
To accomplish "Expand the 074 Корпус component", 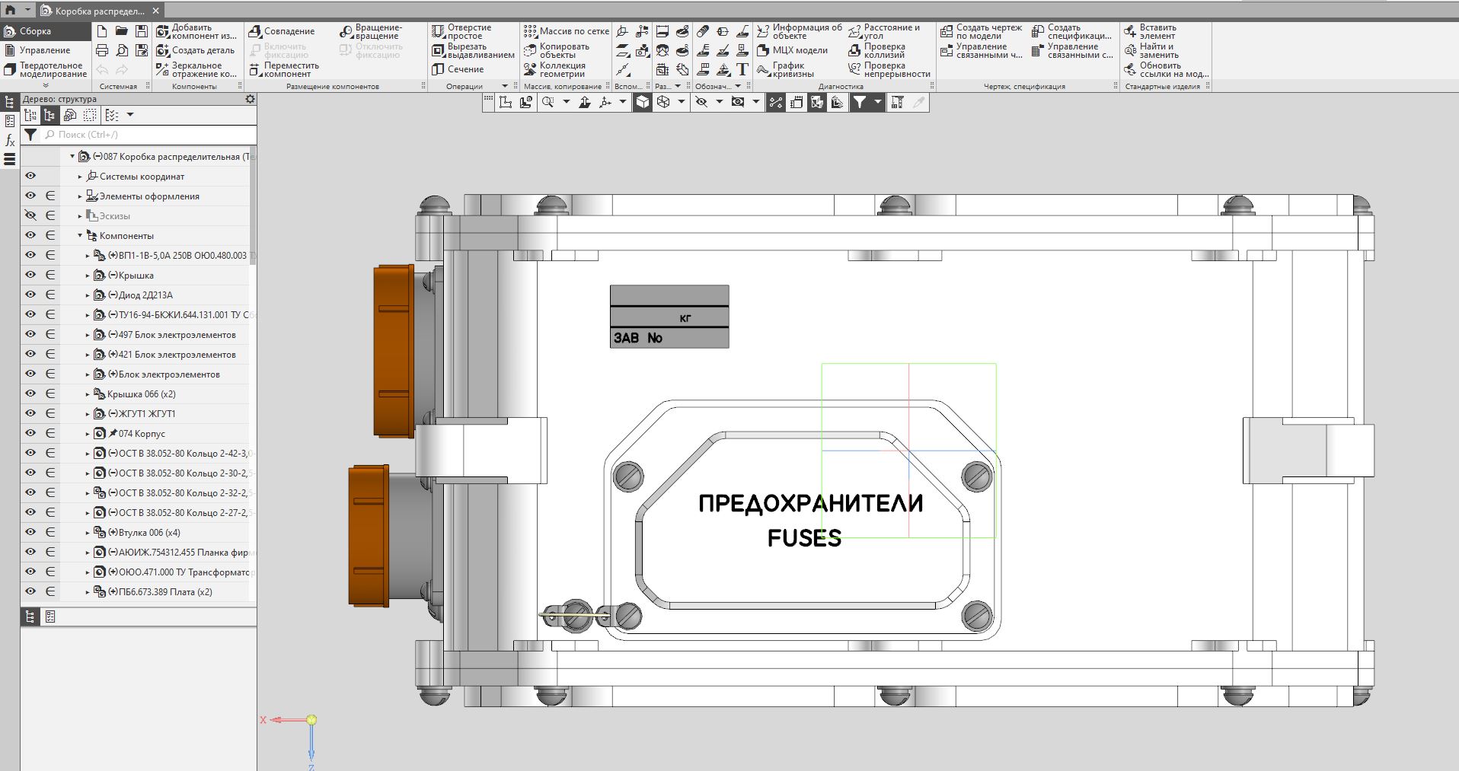I will pos(88,434).
